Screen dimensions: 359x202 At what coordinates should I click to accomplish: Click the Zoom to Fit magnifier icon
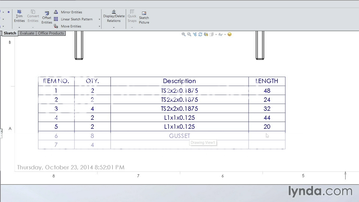[184, 34]
